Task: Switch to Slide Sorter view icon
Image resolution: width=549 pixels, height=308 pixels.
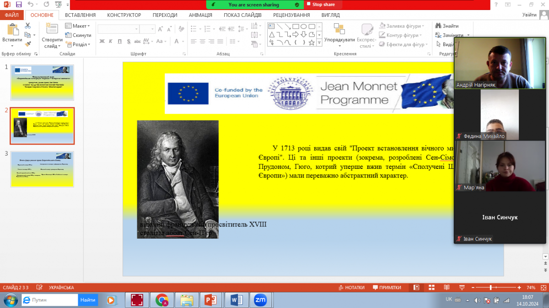Action: (x=431, y=287)
